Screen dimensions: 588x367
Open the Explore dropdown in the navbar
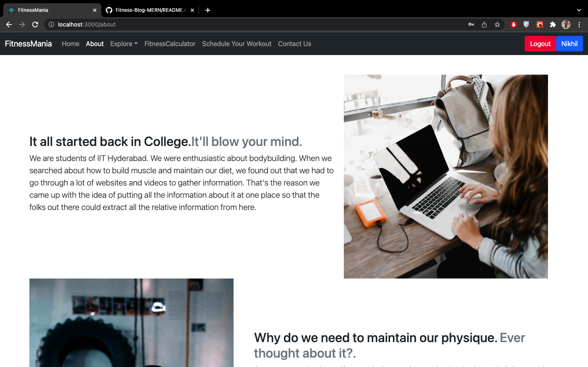[x=124, y=44]
